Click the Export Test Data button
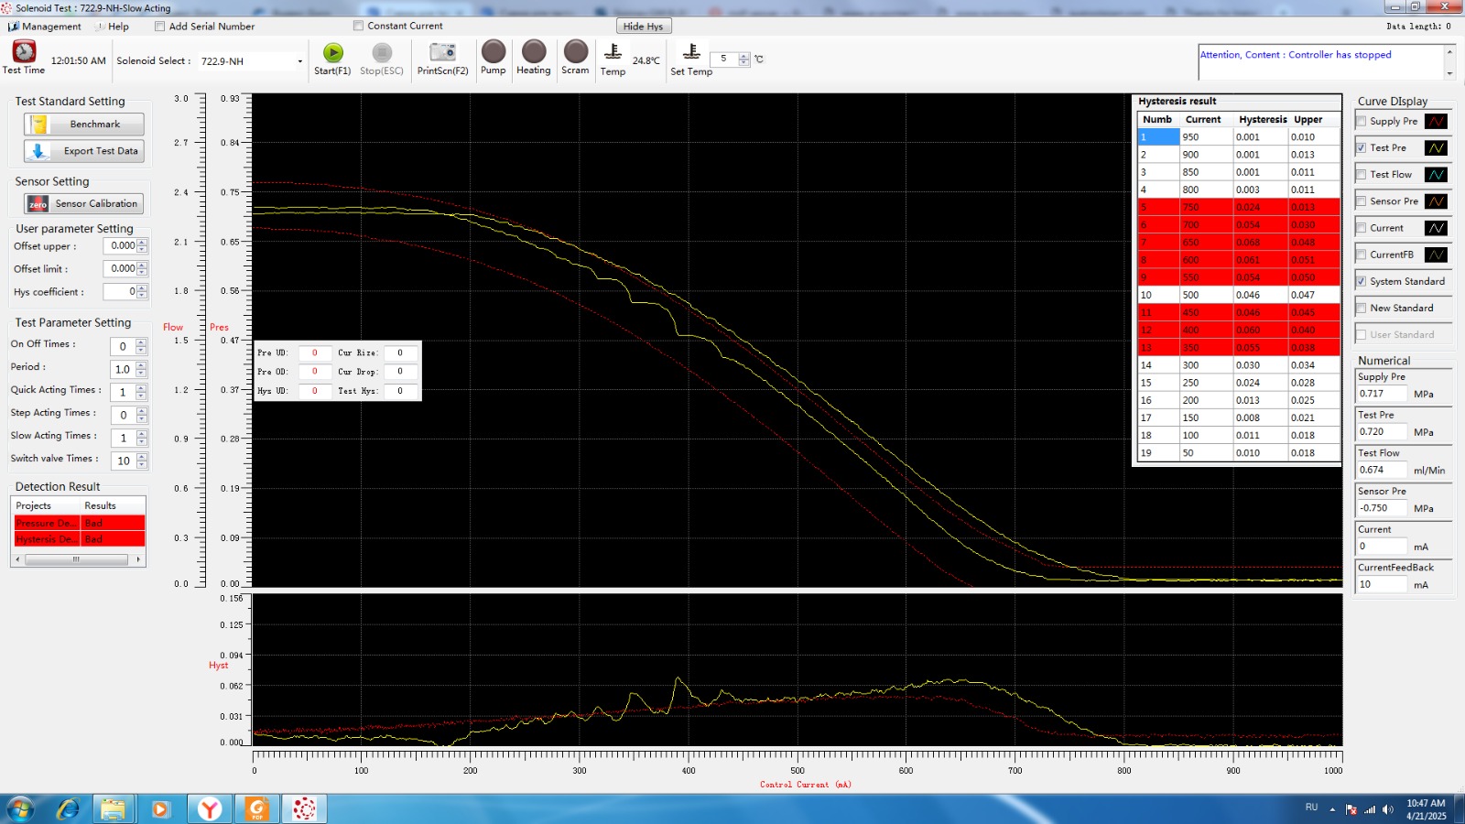This screenshot has width=1465, height=824. [x=84, y=151]
